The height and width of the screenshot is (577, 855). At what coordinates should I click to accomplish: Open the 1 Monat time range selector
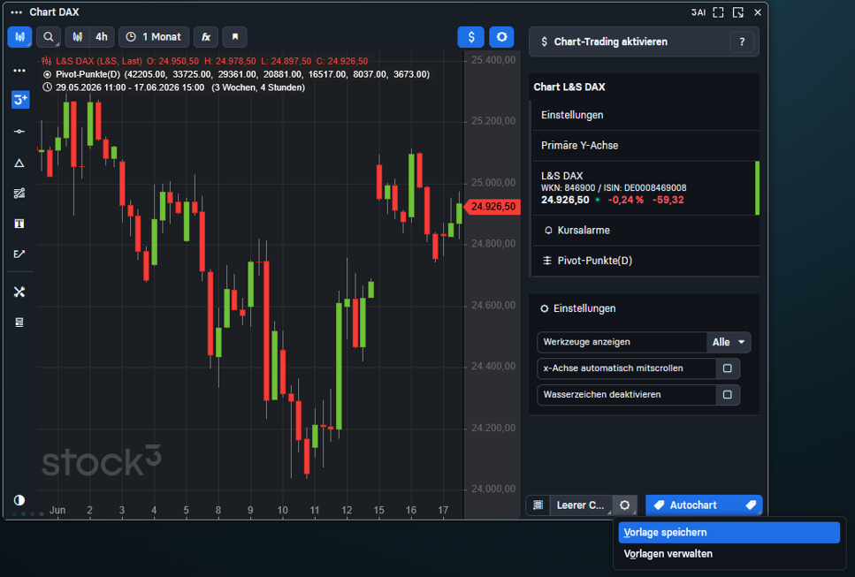coord(154,37)
